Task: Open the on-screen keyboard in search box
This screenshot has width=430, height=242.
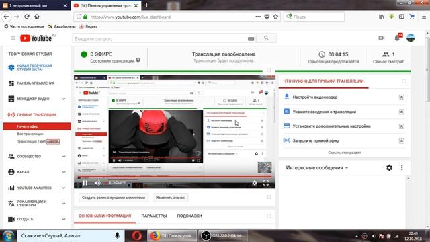Action: [251, 39]
